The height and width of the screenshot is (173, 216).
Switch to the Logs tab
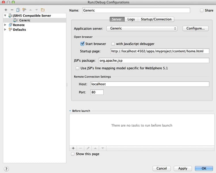[131, 19]
